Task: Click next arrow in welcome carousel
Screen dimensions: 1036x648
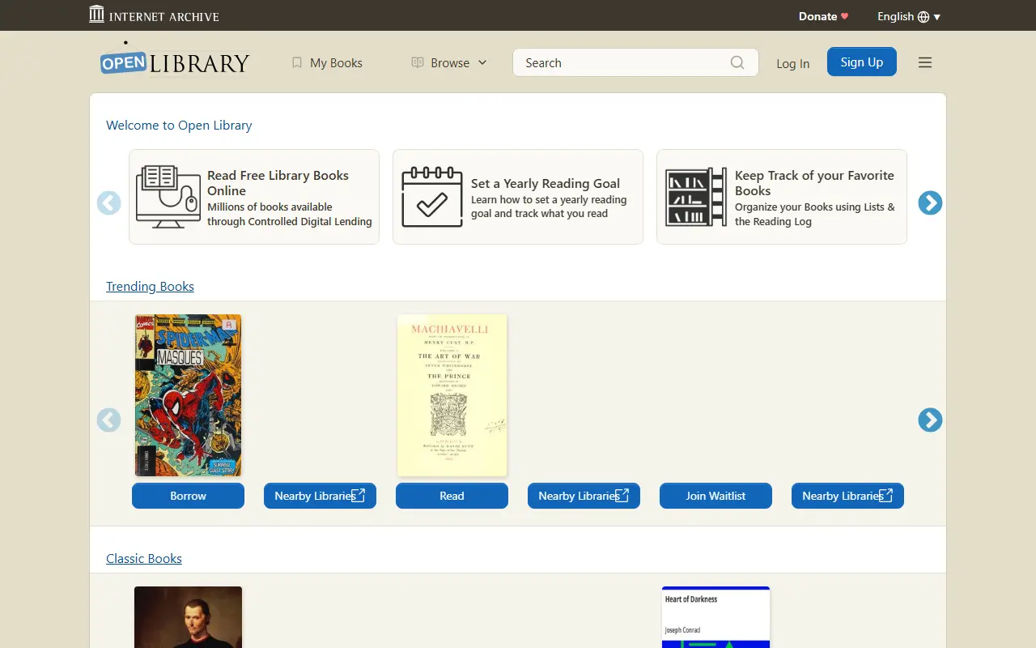Action: [x=930, y=202]
